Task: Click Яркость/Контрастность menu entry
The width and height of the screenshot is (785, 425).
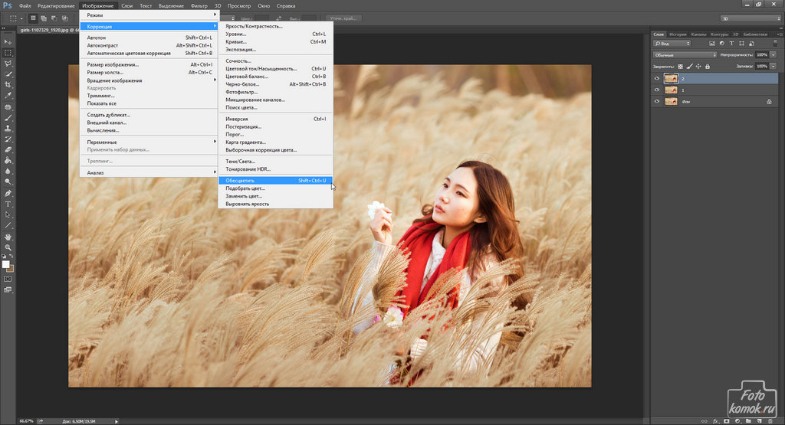Action: pos(254,26)
